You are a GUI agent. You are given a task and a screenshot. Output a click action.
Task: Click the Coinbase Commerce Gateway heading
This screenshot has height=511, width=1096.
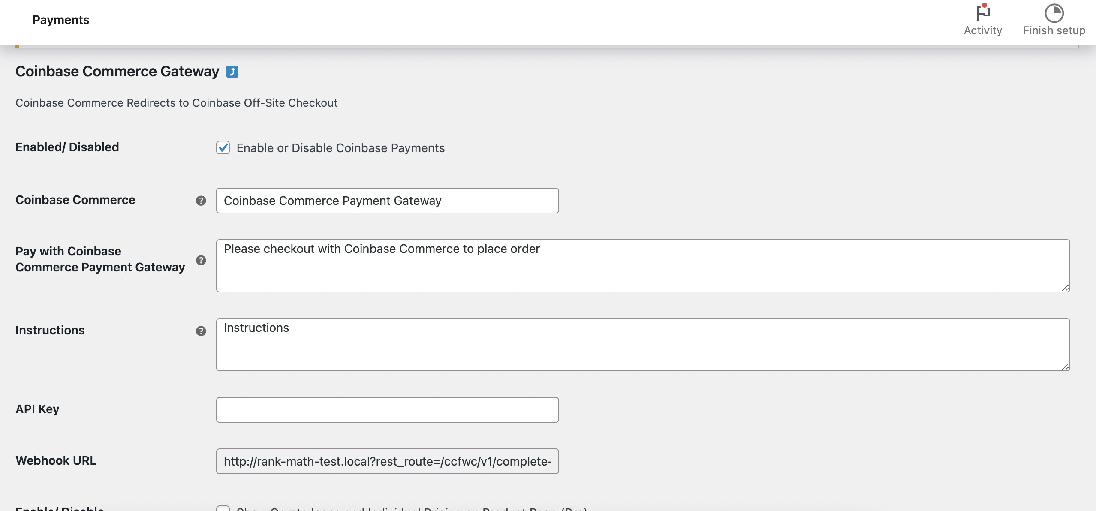tap(117, 71)
